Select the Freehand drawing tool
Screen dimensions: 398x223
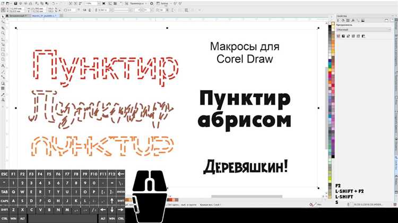(3, 39)
